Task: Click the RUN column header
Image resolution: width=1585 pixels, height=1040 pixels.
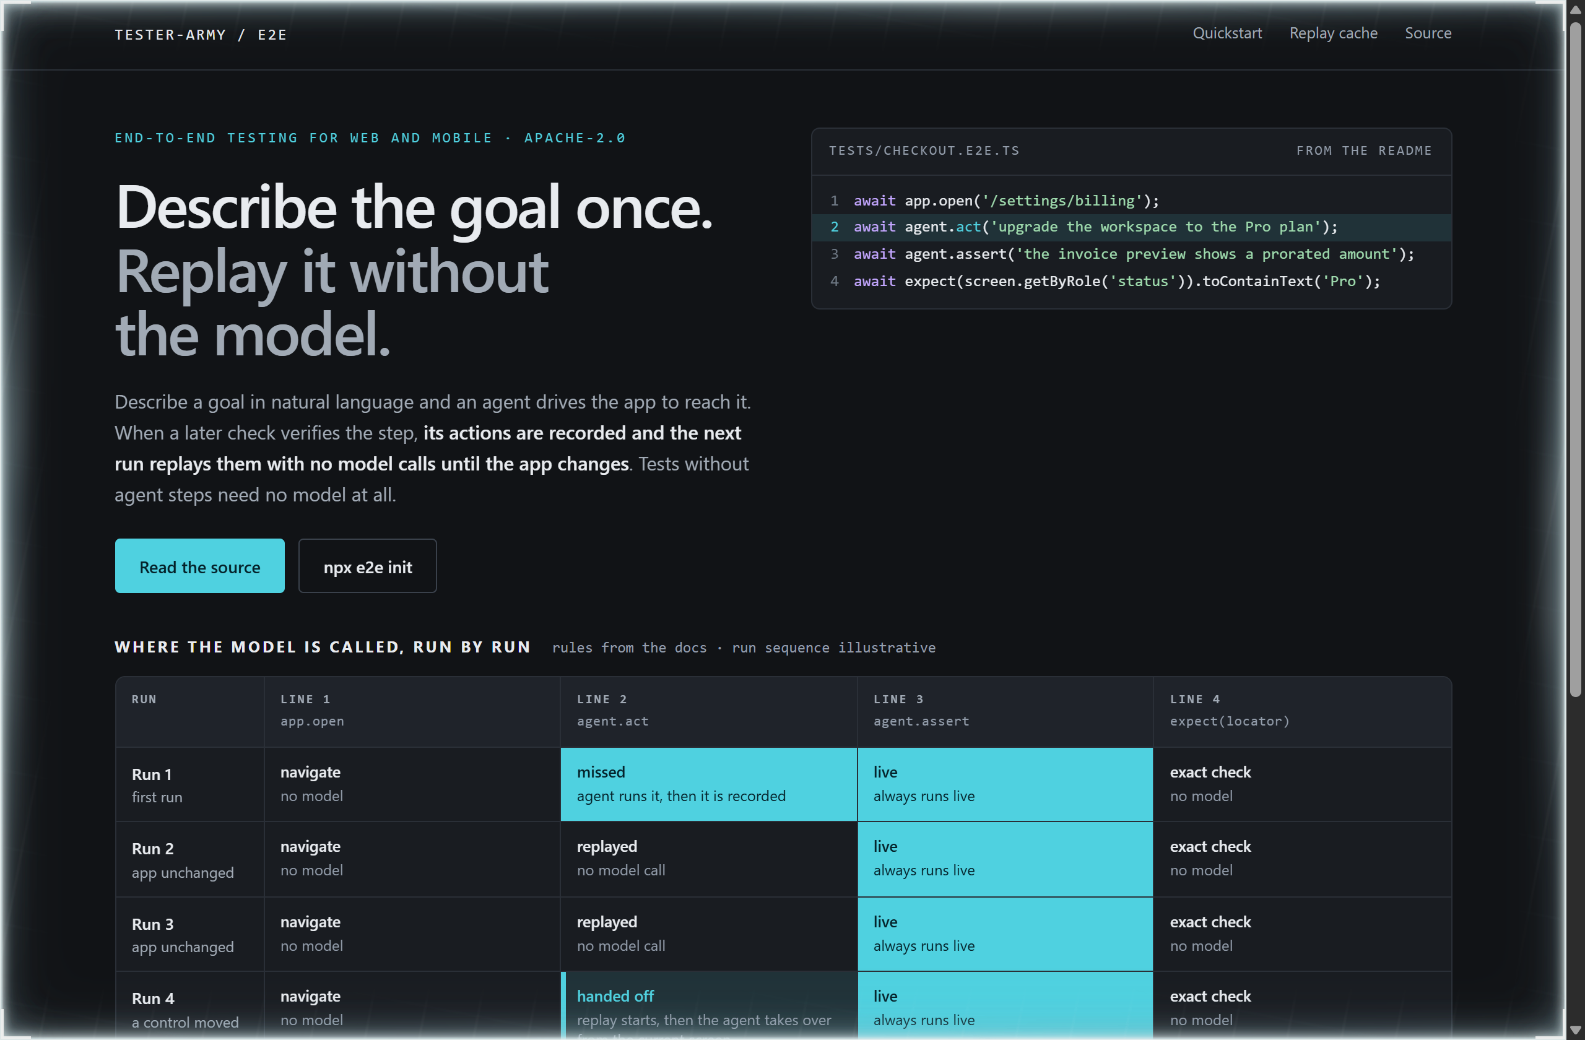Action: tap(190, 711)
